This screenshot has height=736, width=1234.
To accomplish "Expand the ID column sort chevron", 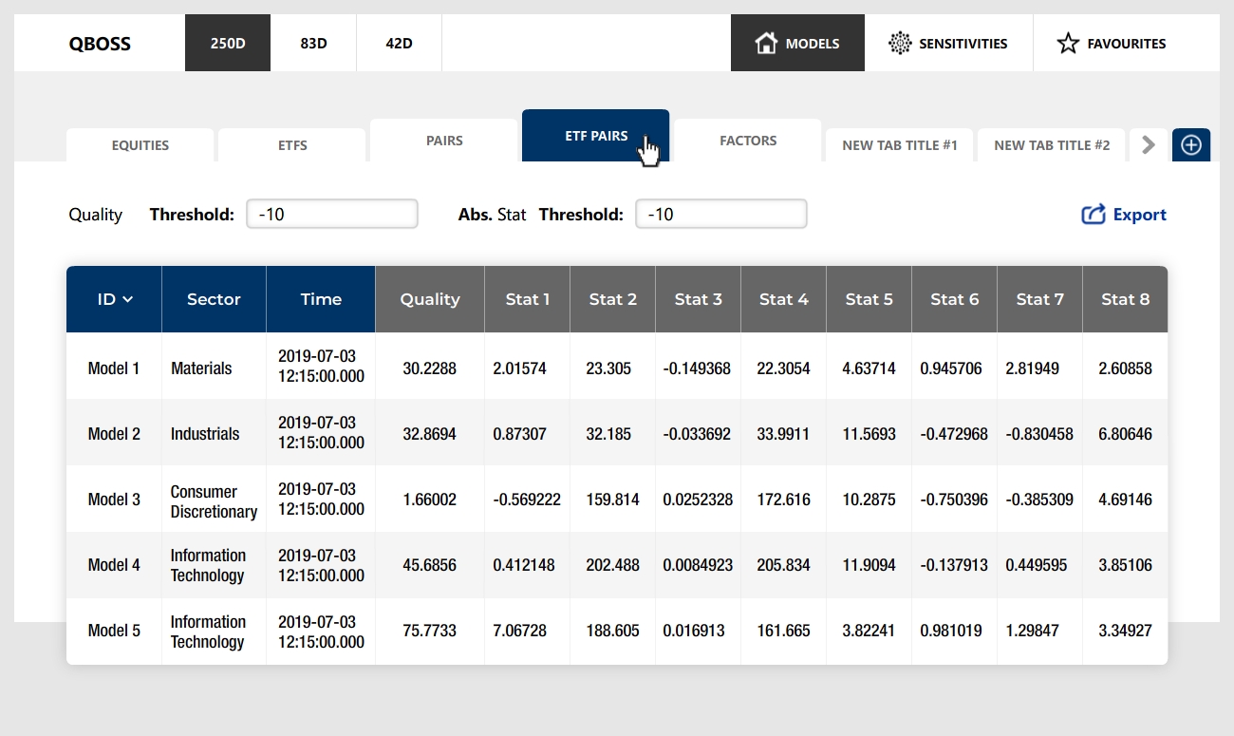I will [128, 300].
